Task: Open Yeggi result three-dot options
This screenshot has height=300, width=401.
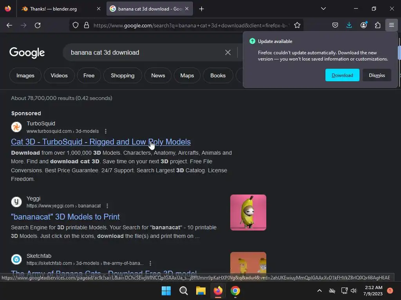Action: [x=107, y=206]
